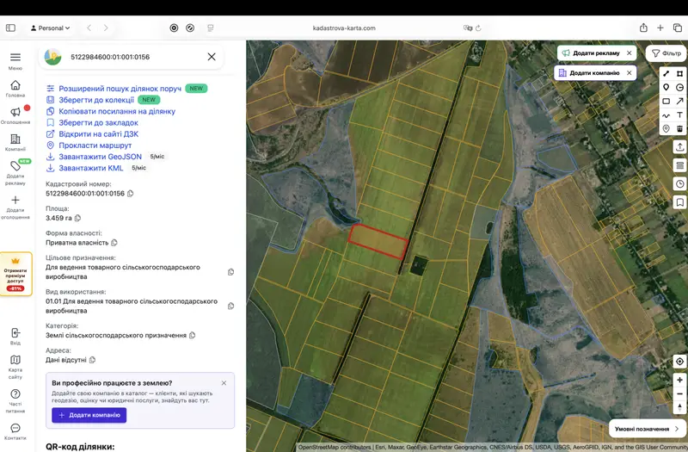Open Контакти chat icon
688x452 pixels.
pos(15,428)
